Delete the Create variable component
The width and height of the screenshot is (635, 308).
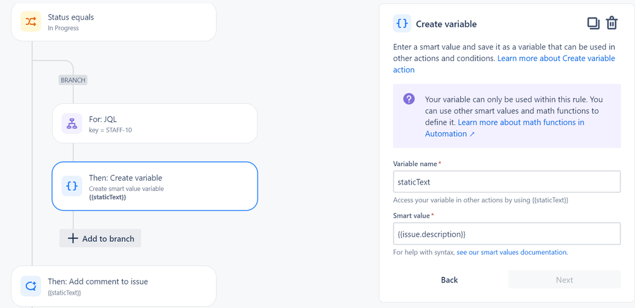pos(611,24)
